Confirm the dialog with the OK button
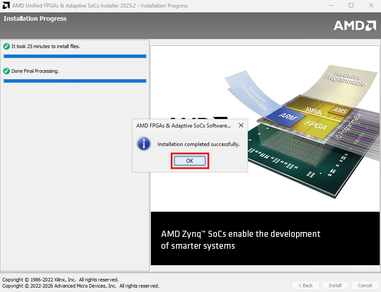381x292 pixels. click(x=190, y=161)
